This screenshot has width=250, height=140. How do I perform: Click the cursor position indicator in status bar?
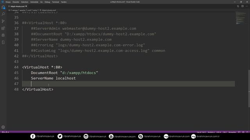(201, 132)
